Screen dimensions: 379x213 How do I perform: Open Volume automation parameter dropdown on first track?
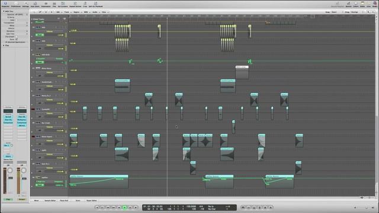pos(50,31)
